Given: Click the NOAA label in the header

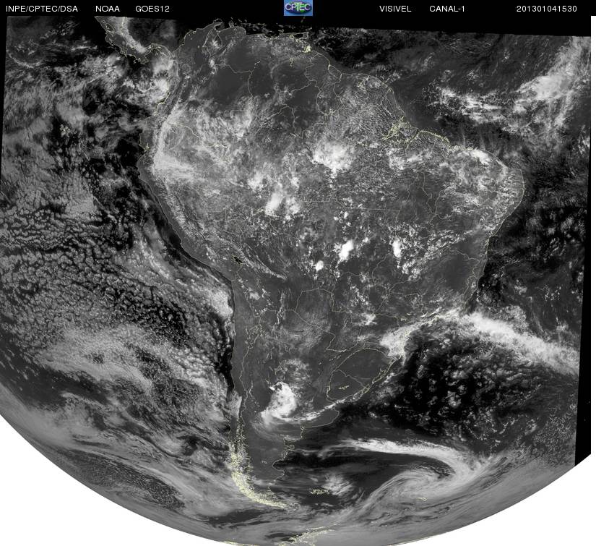Looking at the screenshot, I should (x=108, y=9).
